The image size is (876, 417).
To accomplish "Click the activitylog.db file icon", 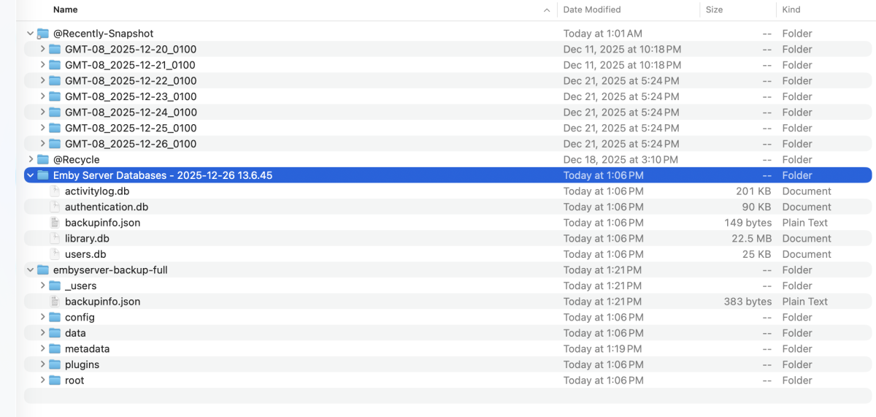I will 55,191.
